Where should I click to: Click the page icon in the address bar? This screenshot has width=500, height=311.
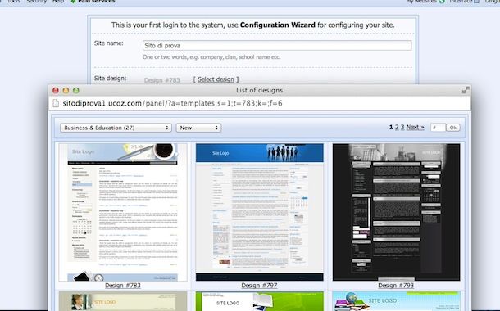point(56,103)
